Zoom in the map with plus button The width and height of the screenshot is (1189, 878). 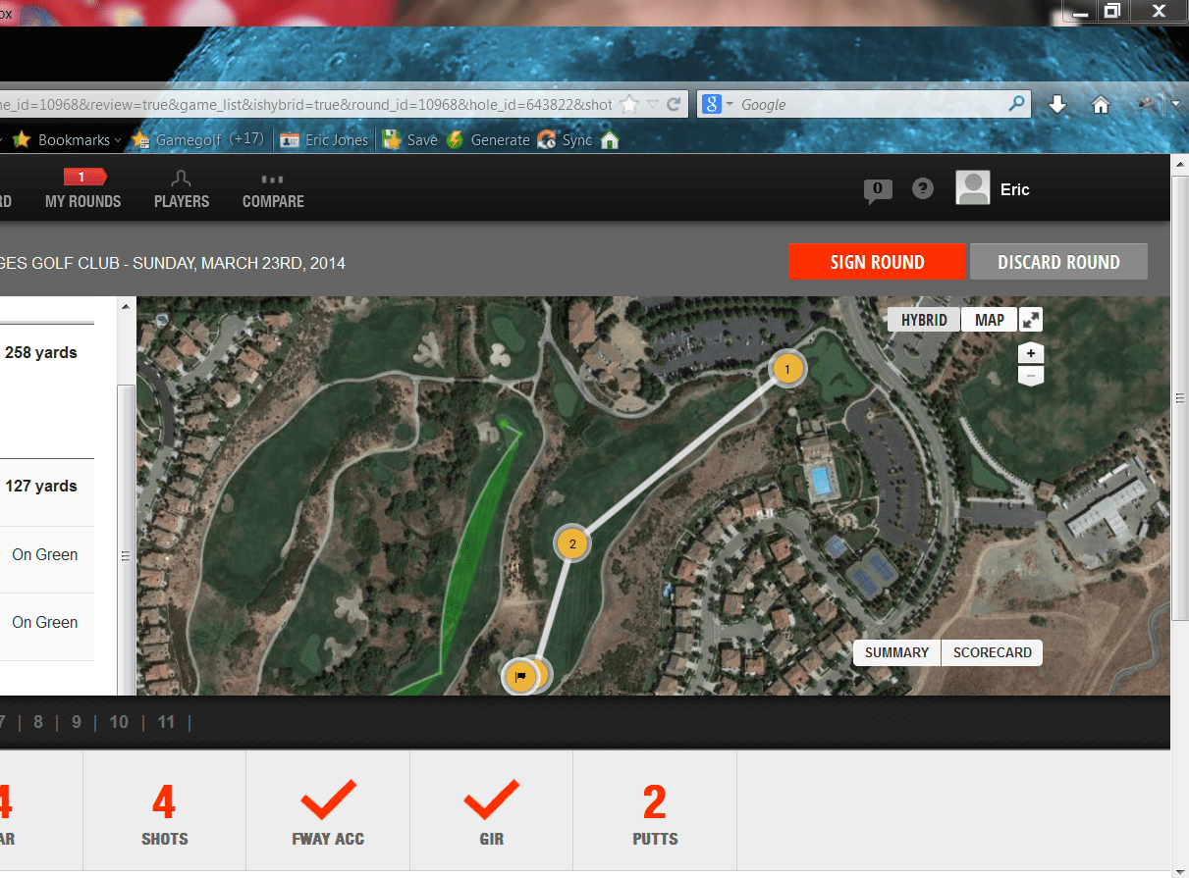click(1030, 353)
